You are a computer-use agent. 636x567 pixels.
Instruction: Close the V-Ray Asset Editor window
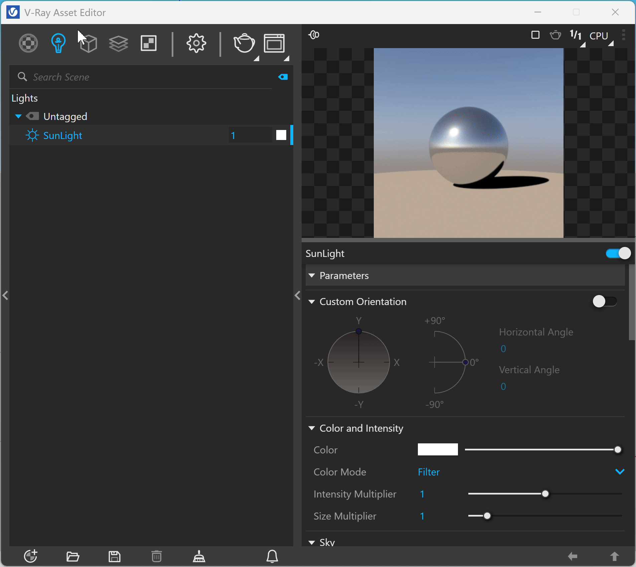(615, 12)
